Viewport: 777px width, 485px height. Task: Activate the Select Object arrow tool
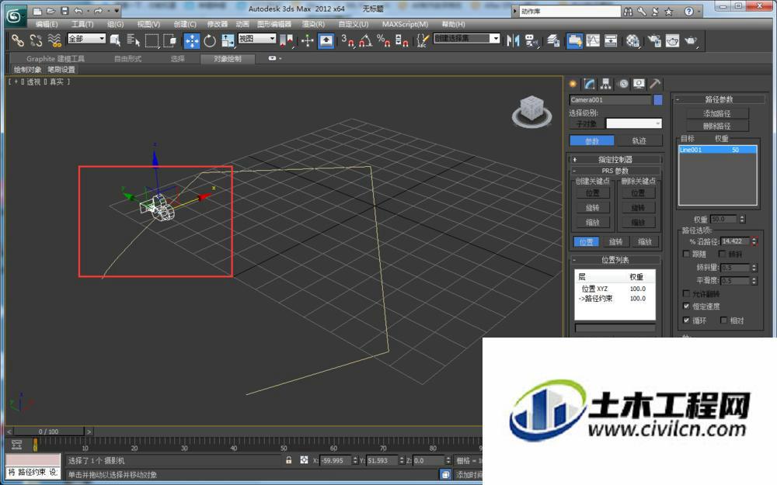pyautogui.click(x=116, y=40)
